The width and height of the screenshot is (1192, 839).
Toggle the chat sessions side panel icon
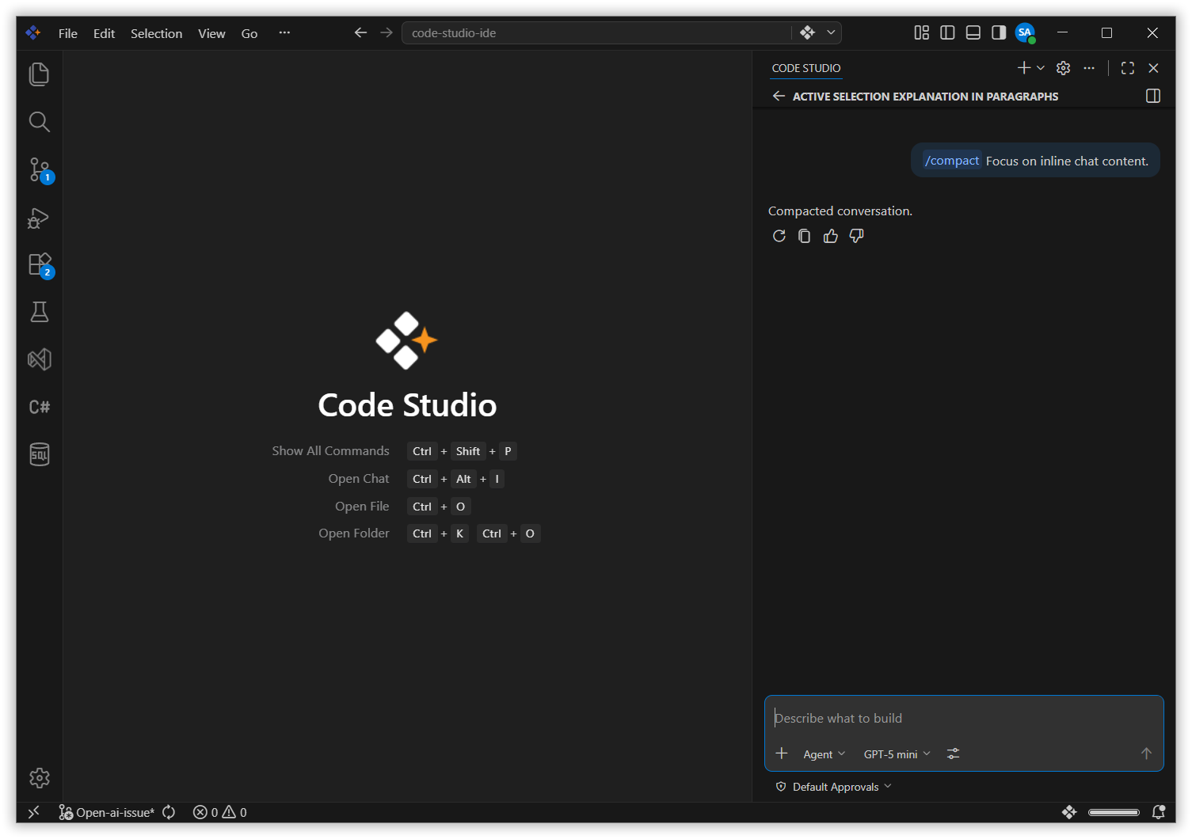1153,96
